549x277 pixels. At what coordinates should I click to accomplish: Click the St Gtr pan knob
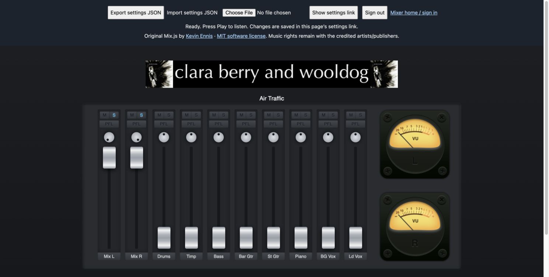(x=273, y=137)
